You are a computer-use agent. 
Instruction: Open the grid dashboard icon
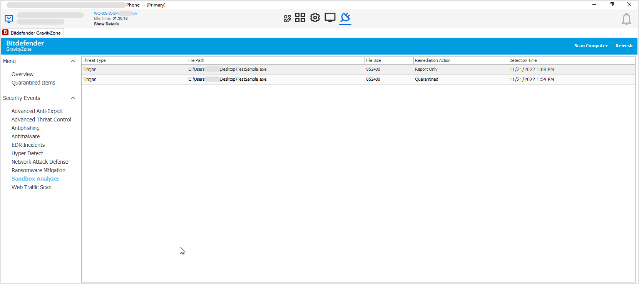point(300,18)
